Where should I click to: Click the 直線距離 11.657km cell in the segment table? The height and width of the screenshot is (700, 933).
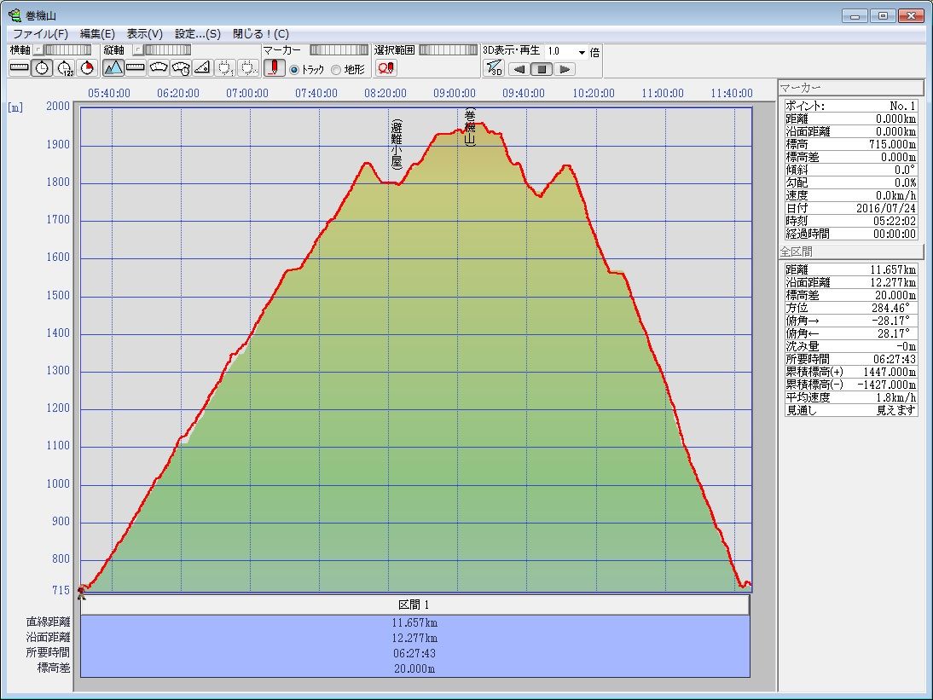(x=414, y=622)
